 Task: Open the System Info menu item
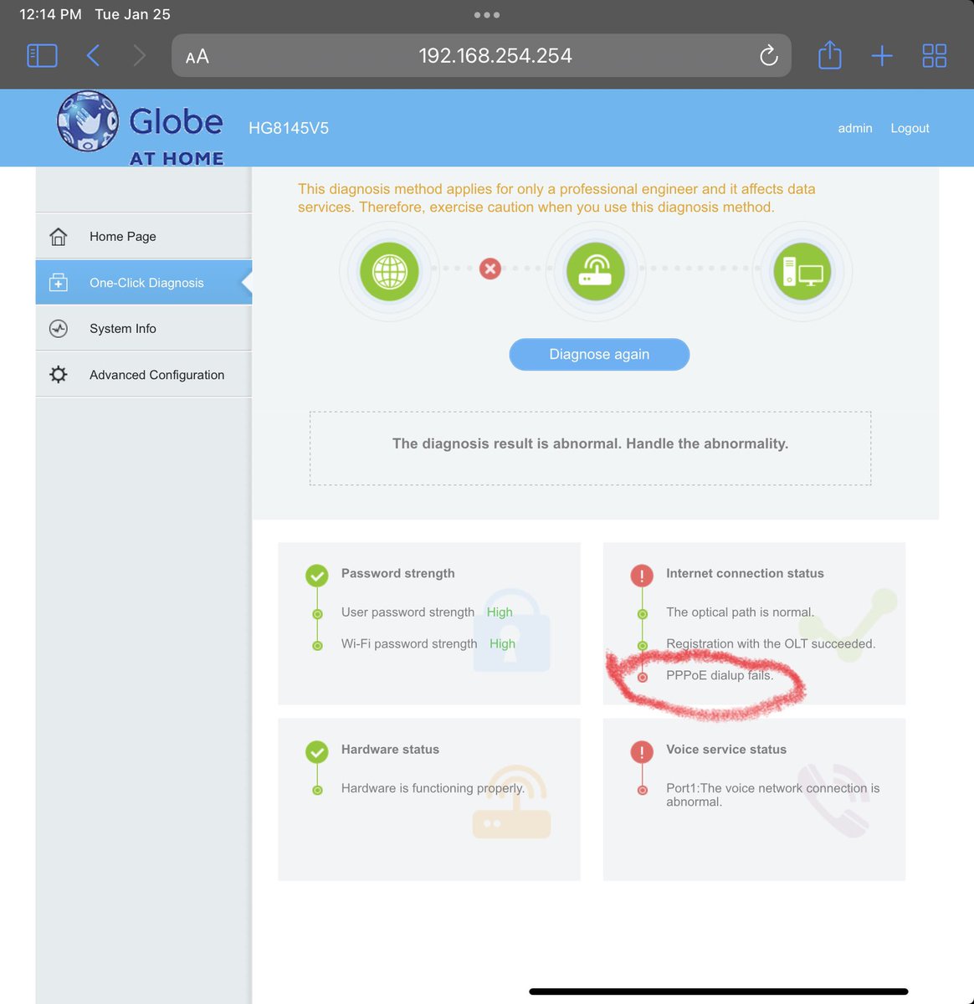tap(144, 329)
